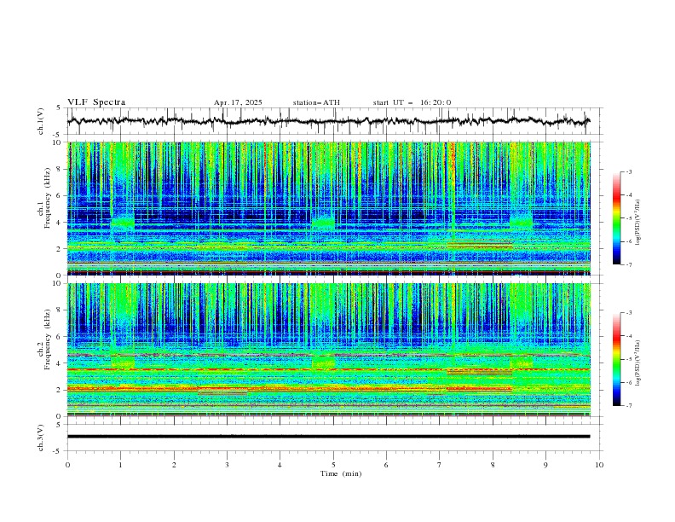
Task: Click ch.2 frequency axis "10" tick label
Action: [x=58, y=283]
